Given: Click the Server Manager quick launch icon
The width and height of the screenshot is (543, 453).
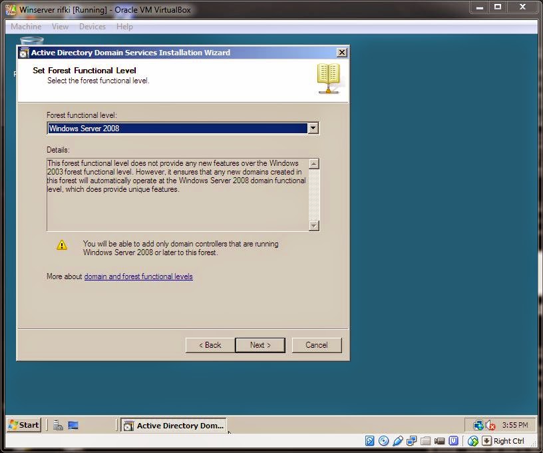Looking at the screenshot, I should pos(59,425).
